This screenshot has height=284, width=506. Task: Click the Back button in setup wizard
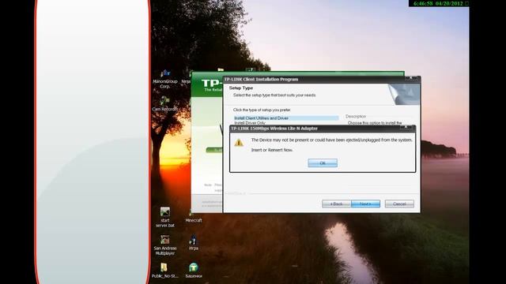tap(336, 204)
